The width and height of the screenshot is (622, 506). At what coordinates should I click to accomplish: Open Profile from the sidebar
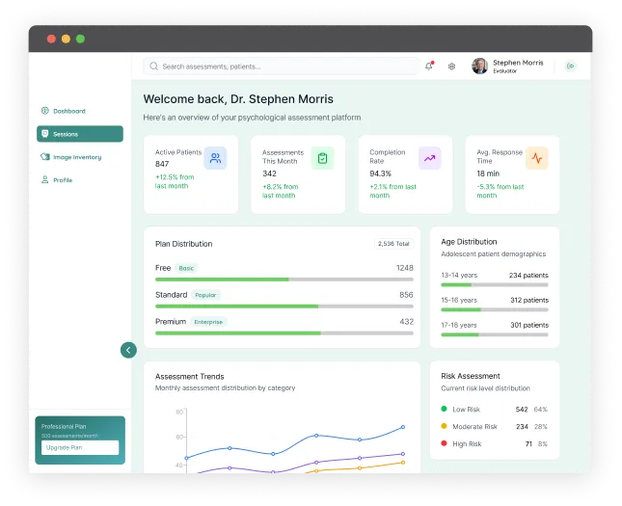(x=62, y=180)
